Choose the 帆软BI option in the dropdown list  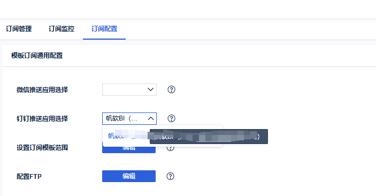(126, 136)
